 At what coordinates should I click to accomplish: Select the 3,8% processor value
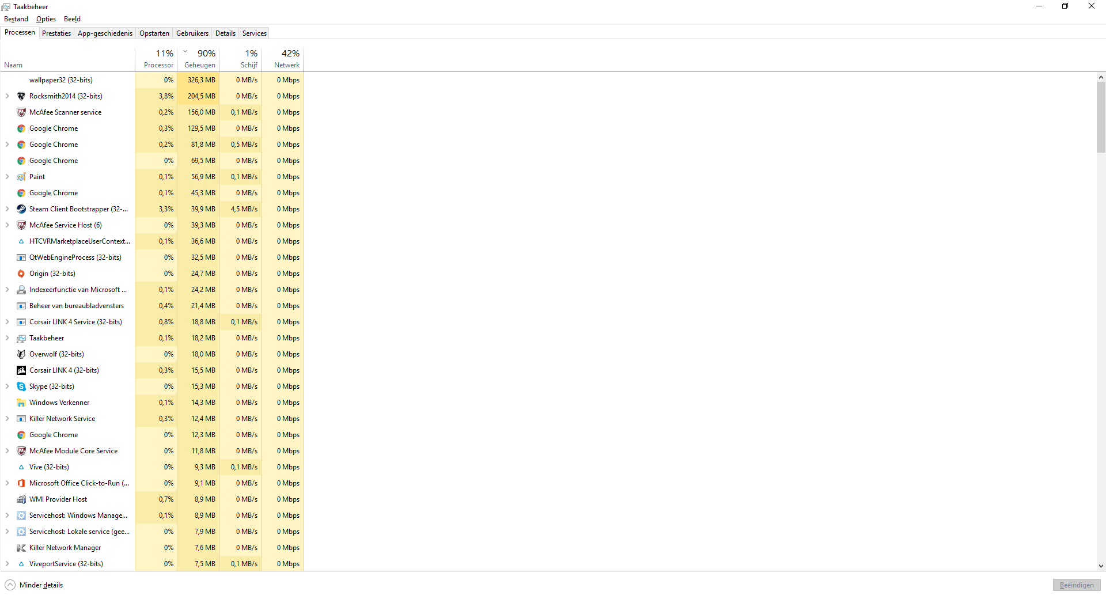156,96
